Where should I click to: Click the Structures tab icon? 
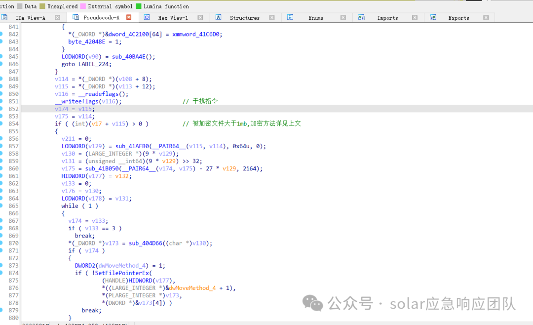pos(219,17)
